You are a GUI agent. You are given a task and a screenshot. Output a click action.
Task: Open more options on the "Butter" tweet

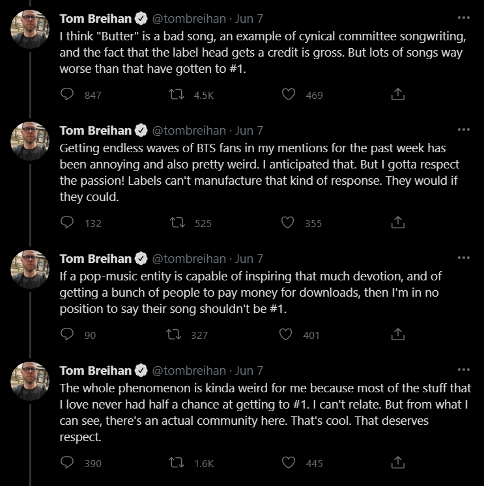464,18
